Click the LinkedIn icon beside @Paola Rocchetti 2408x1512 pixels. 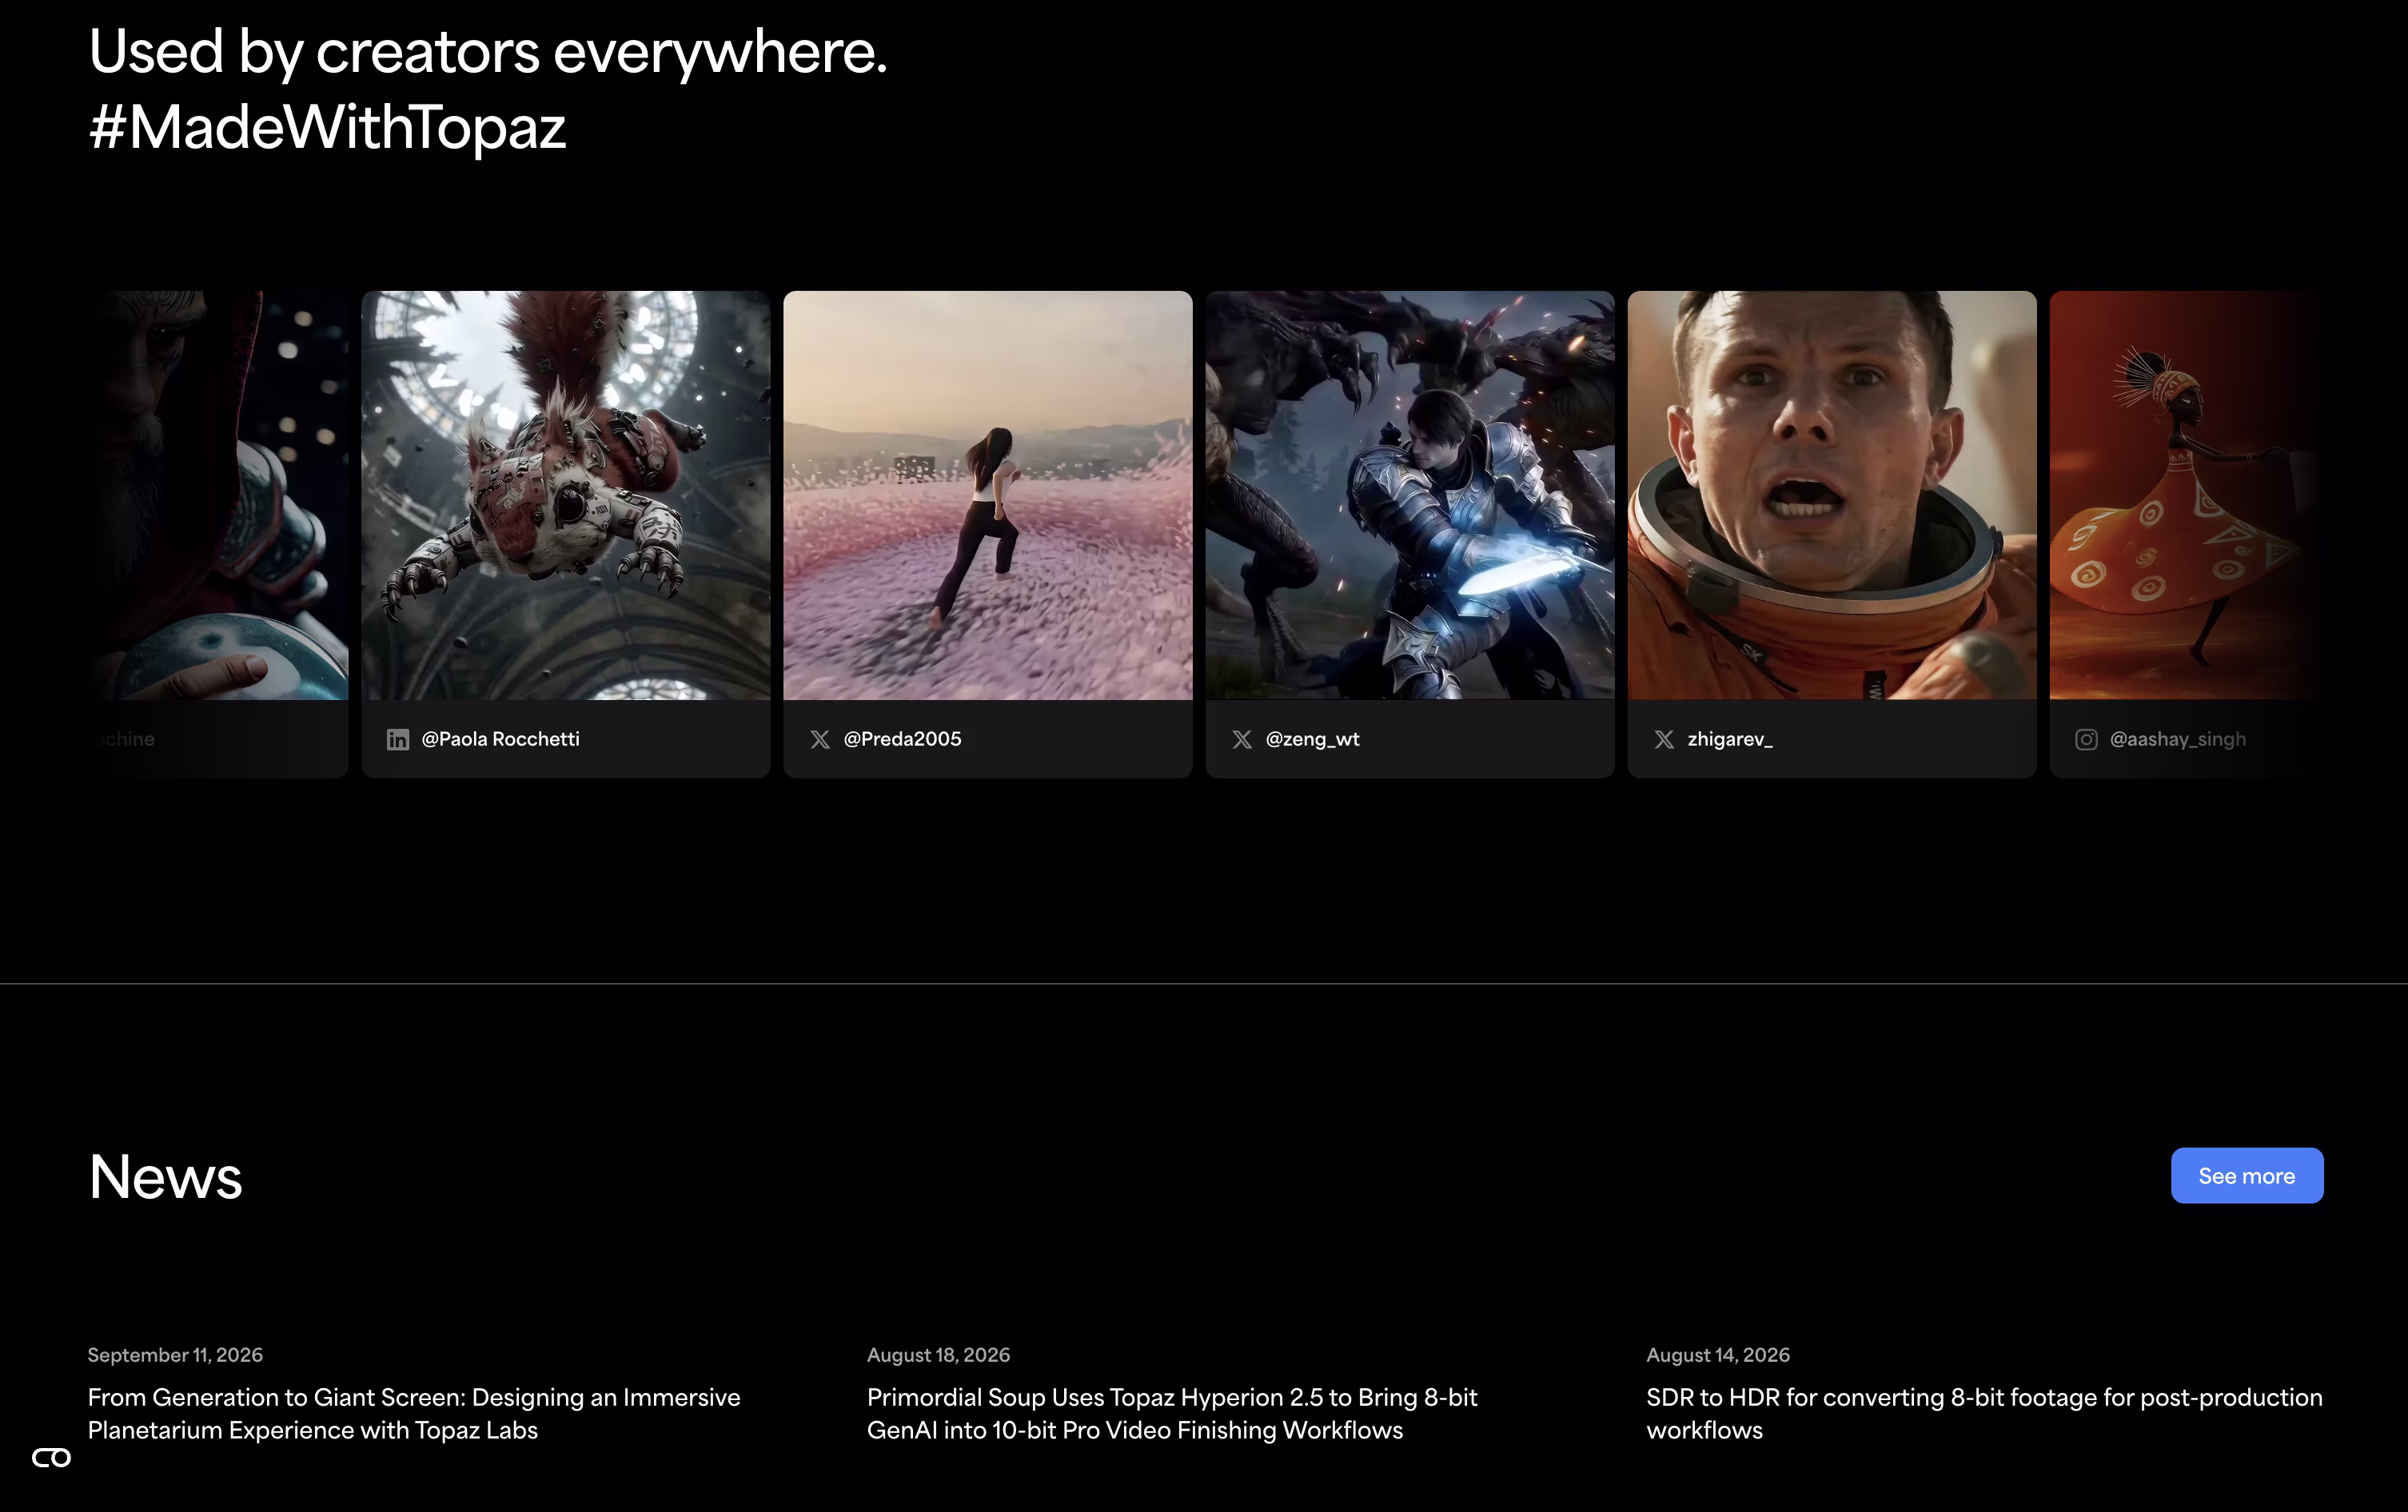coord(398,739)
